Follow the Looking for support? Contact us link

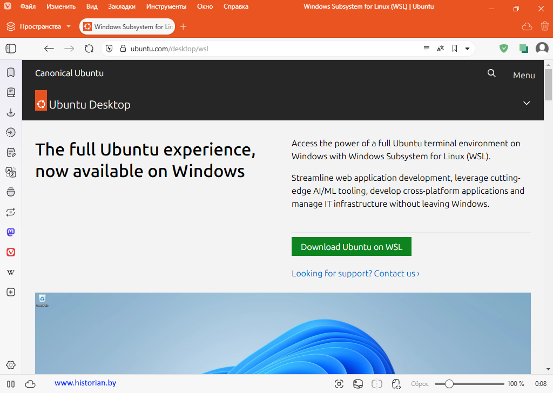(x=355, y=273)
